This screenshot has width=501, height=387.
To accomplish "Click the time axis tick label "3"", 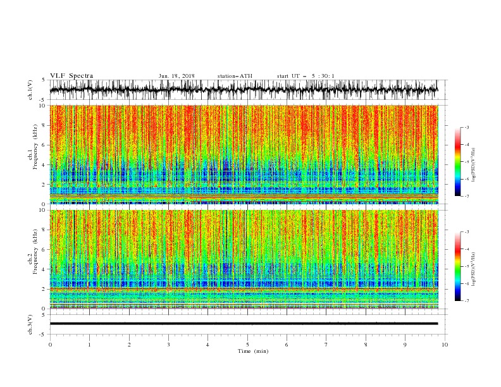I will click(168, 345).
